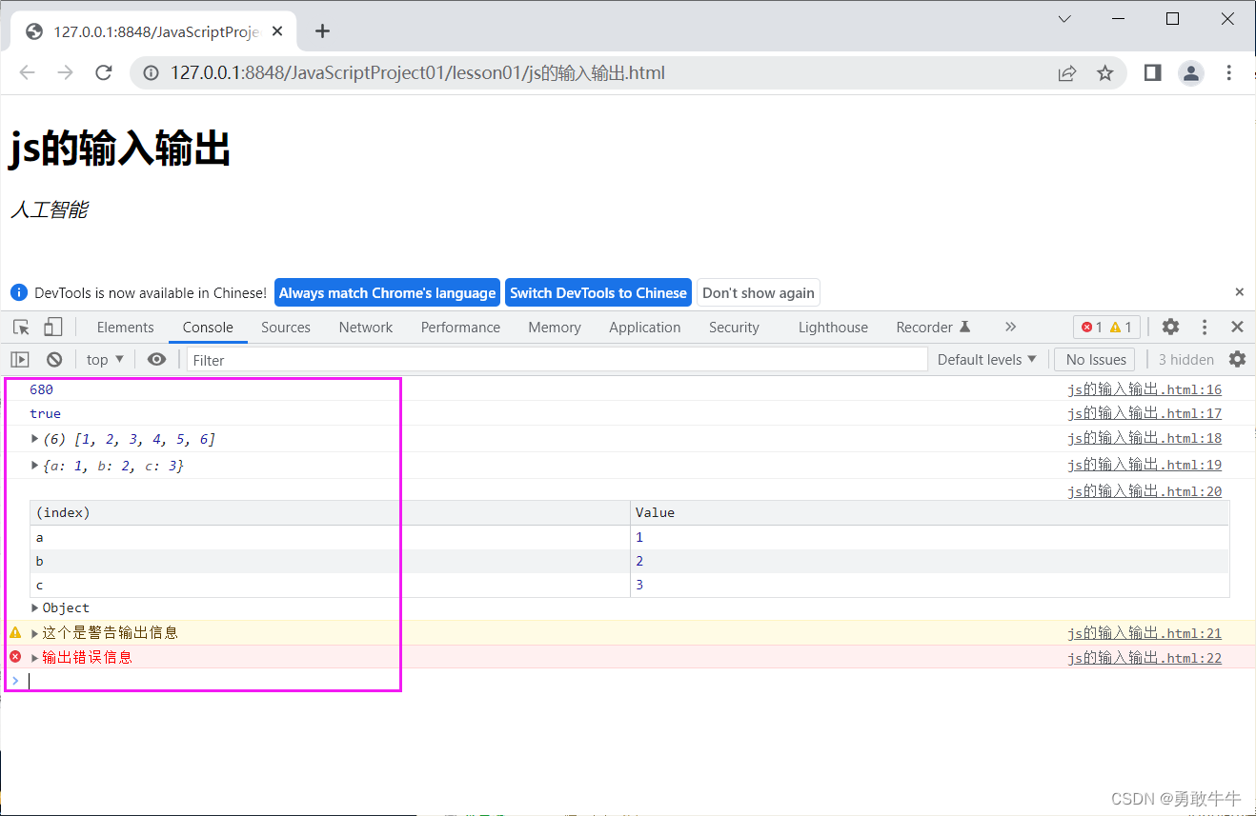Open the Sources tab
The image size is (1256, 816).
286,328
